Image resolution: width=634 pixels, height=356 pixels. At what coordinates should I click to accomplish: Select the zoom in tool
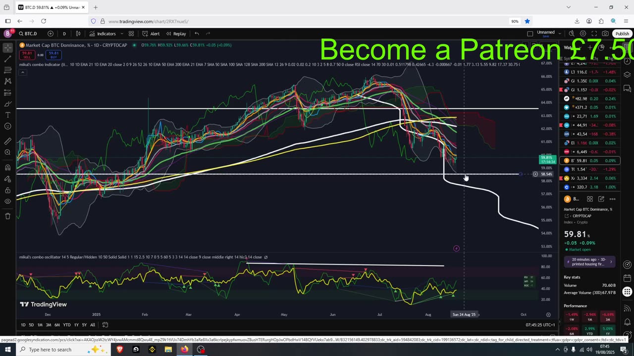point(8,153)
